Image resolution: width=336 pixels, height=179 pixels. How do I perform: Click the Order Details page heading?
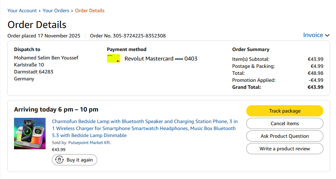37,25
